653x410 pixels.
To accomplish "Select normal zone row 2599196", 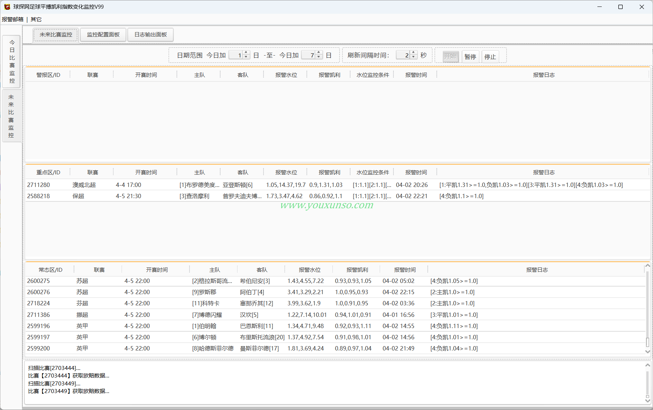I will tap(335, 326).
